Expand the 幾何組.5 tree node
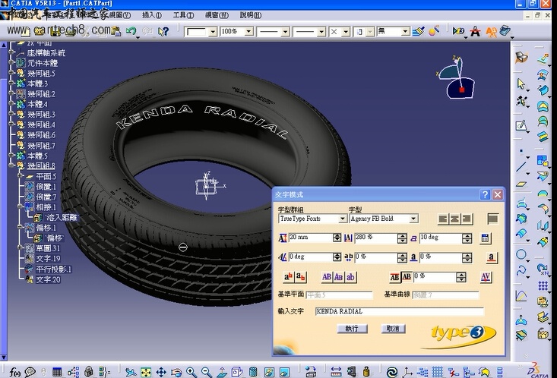This screenshot has width=557, height=378. (11, 73)
